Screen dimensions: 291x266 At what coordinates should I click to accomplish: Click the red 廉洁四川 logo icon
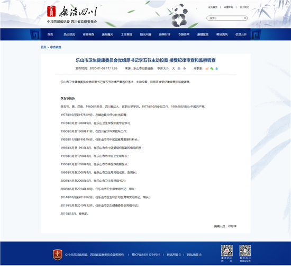(51, 11)
